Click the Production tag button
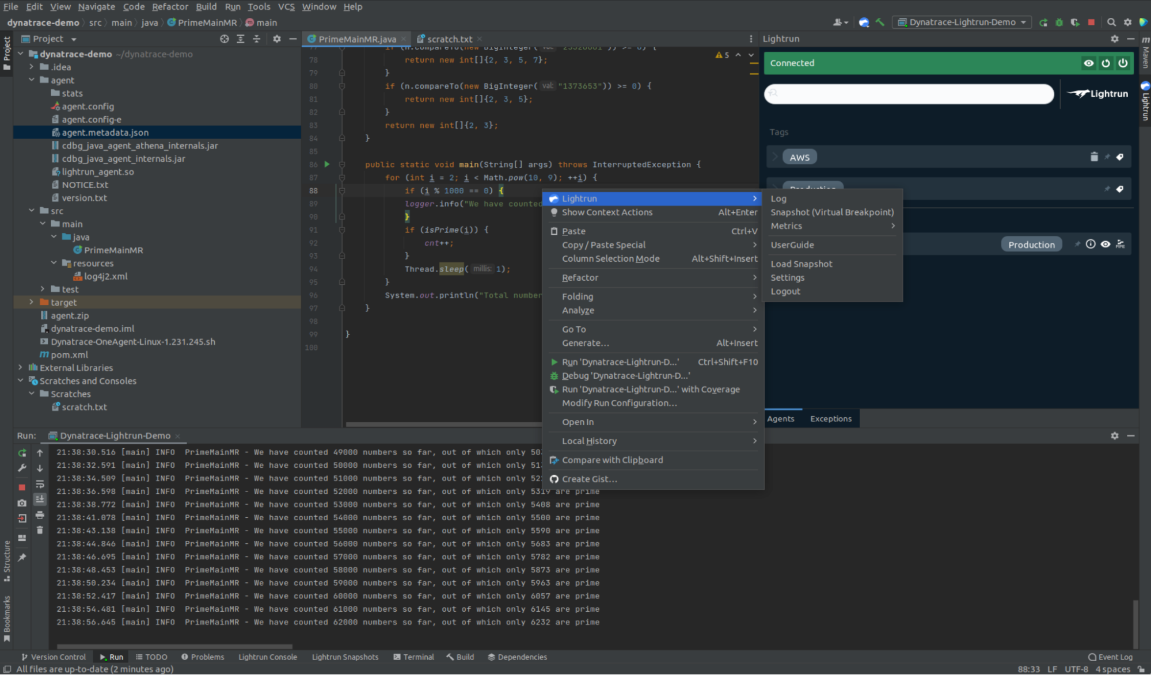This screenshot has height=675, width=1151. pos(1031,245)
